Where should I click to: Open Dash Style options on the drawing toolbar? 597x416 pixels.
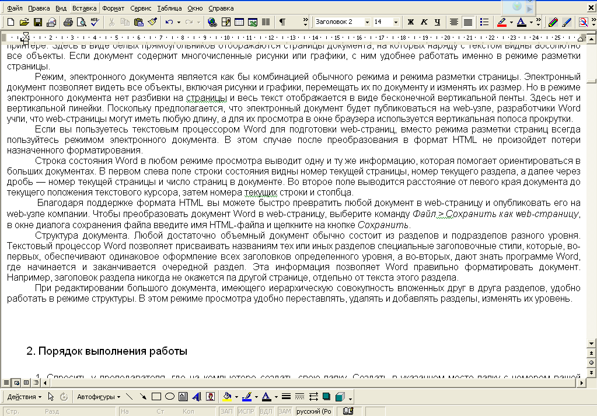[299, 397]
